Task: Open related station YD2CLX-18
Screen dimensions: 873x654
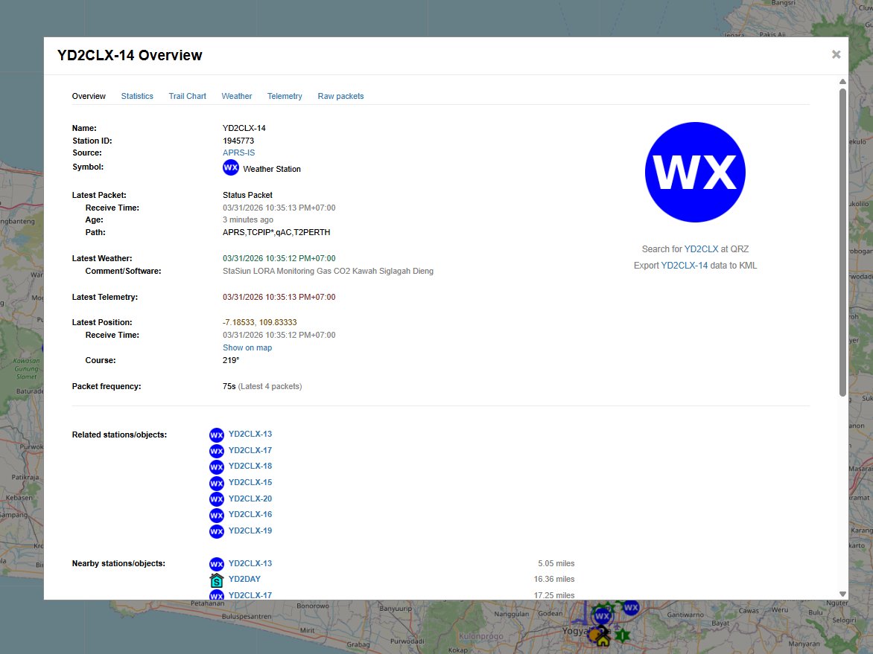Action: click(x=250, y=466)
